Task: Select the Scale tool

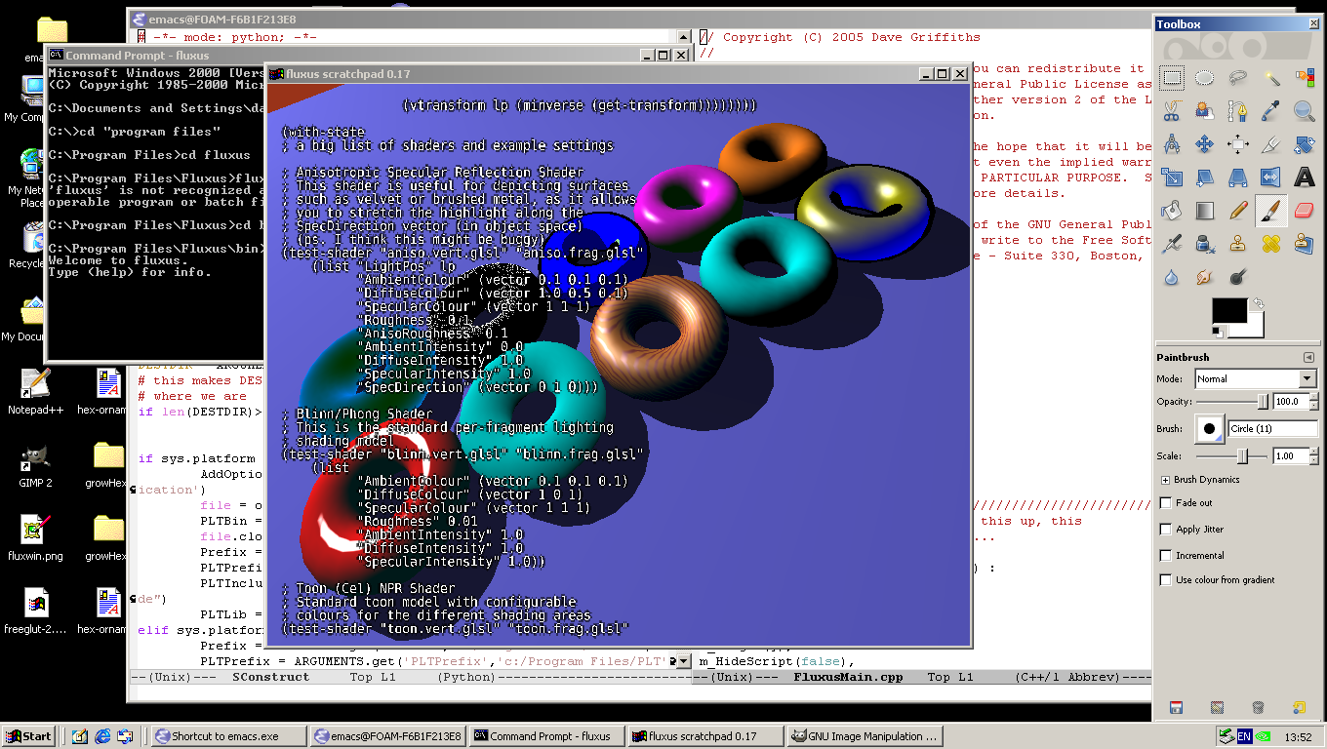Action: tap(1172, 177)
